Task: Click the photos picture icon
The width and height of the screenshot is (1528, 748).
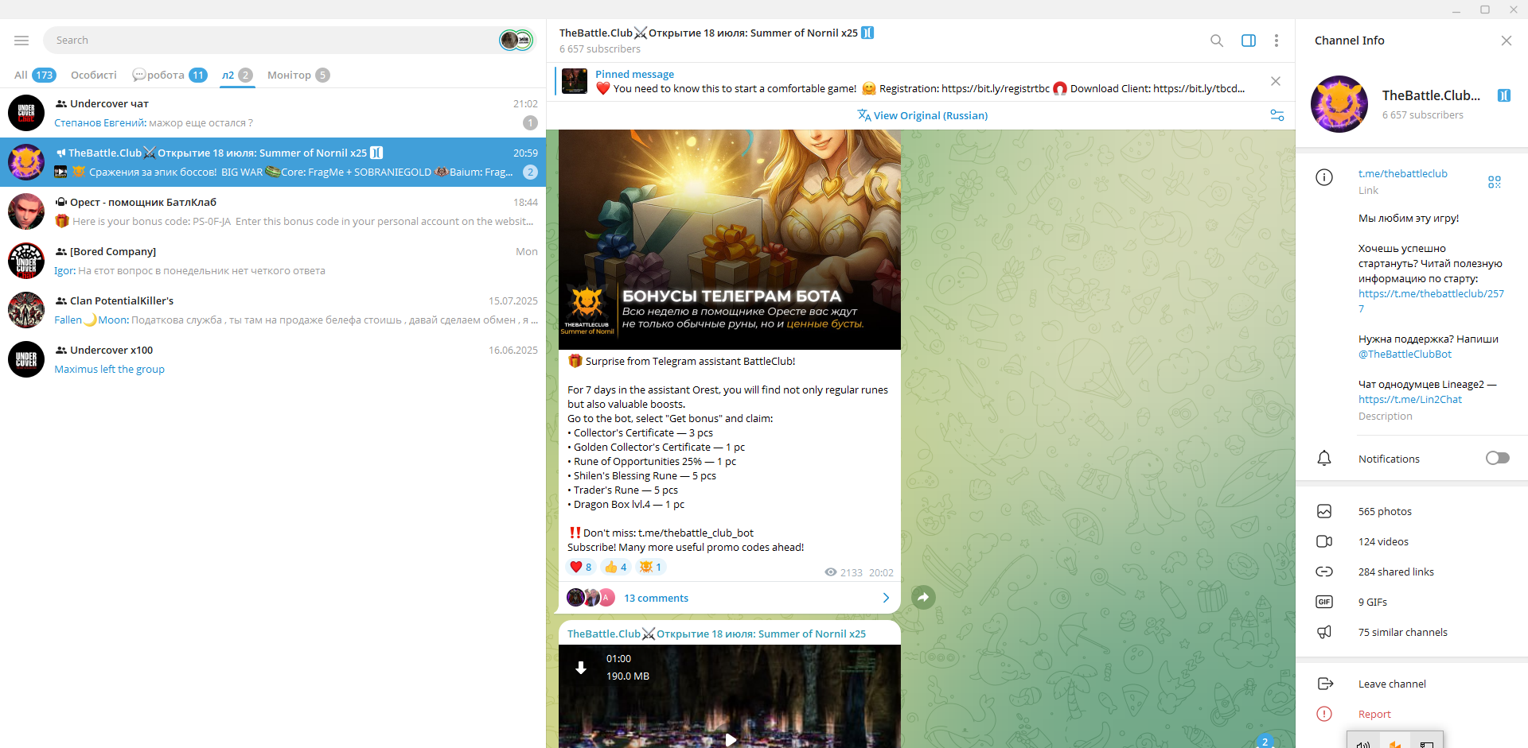Action: tap(1324, 511)
